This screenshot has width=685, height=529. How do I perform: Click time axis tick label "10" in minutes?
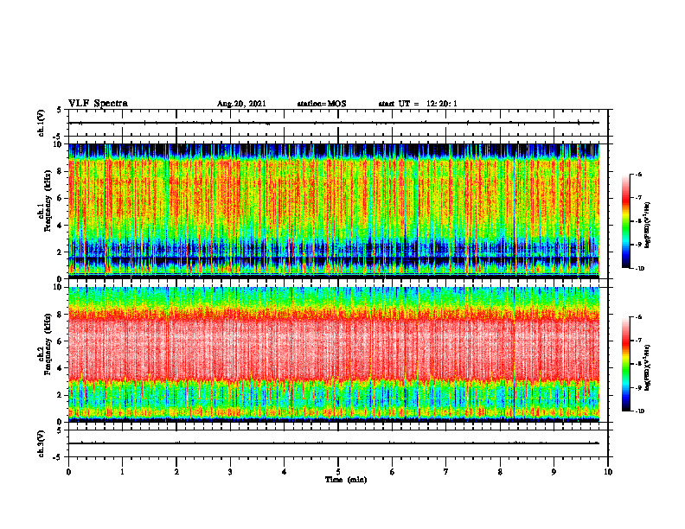click(x=608, y=472)
